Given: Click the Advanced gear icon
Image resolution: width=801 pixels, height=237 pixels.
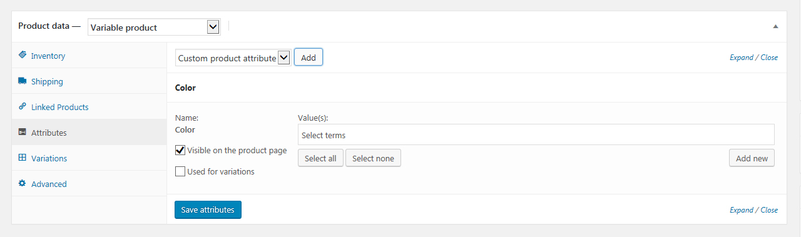Looking at the screenshot, I should coord(23,183).
